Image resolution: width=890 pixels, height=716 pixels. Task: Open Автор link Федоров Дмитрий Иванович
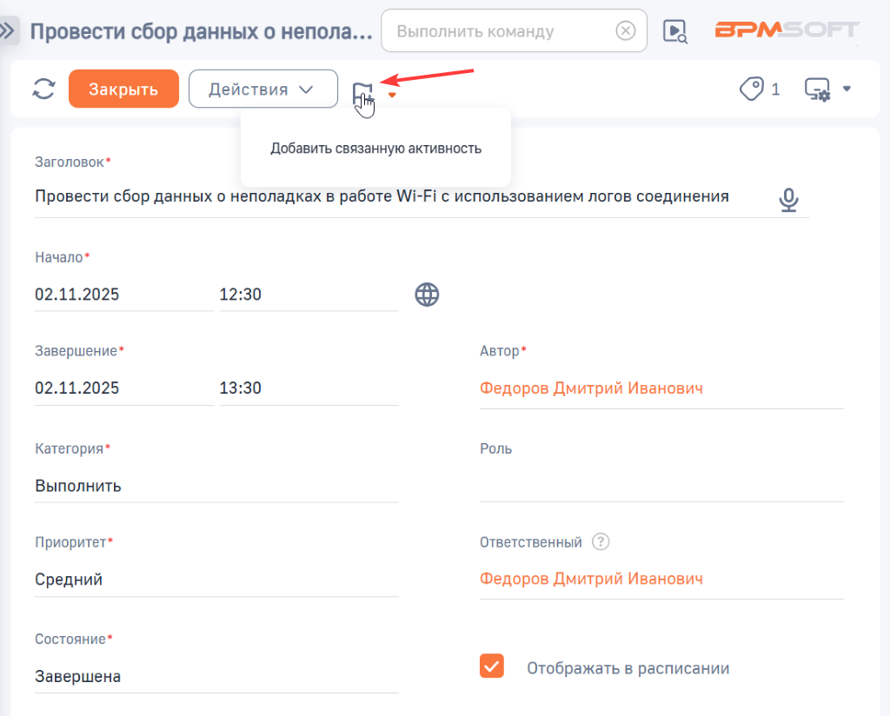(x=591, y=388)
